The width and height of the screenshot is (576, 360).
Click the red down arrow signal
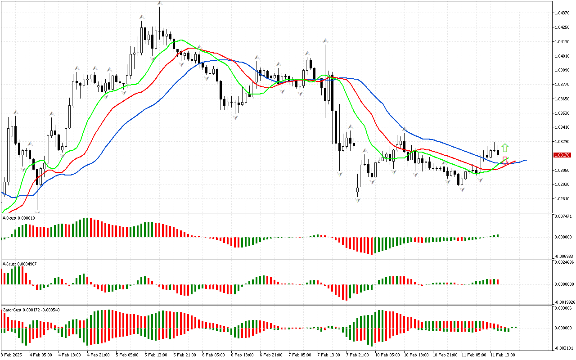click(505, 160)
